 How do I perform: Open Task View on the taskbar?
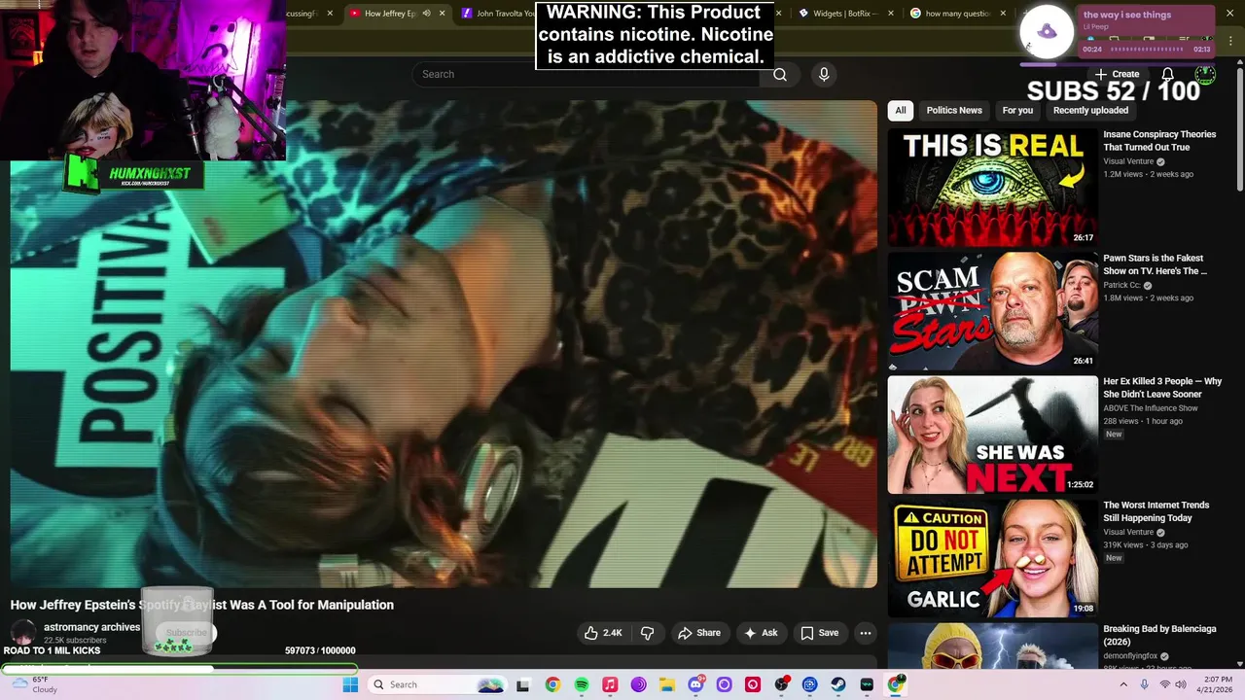click(522, 684)
